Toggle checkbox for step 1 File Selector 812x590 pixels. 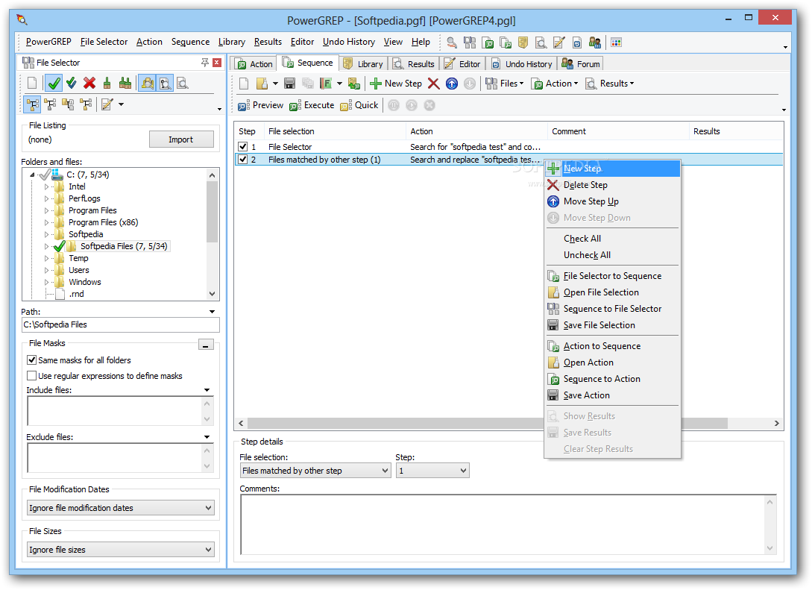pos(243,147)
